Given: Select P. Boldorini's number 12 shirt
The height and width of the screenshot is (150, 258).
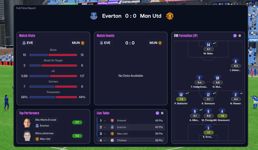Looking at the screenshot, I should tap(181, 94).
